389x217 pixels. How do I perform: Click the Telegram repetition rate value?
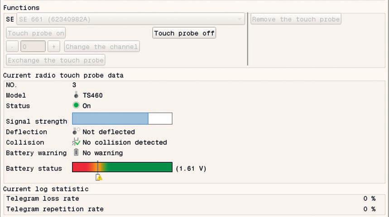point(370,209)
